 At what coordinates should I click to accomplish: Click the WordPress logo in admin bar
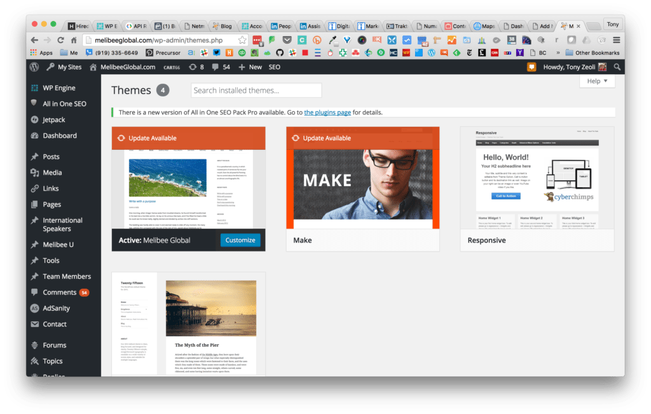34,67
